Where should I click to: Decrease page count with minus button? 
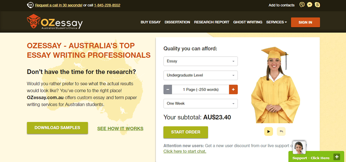coord(168,89)
